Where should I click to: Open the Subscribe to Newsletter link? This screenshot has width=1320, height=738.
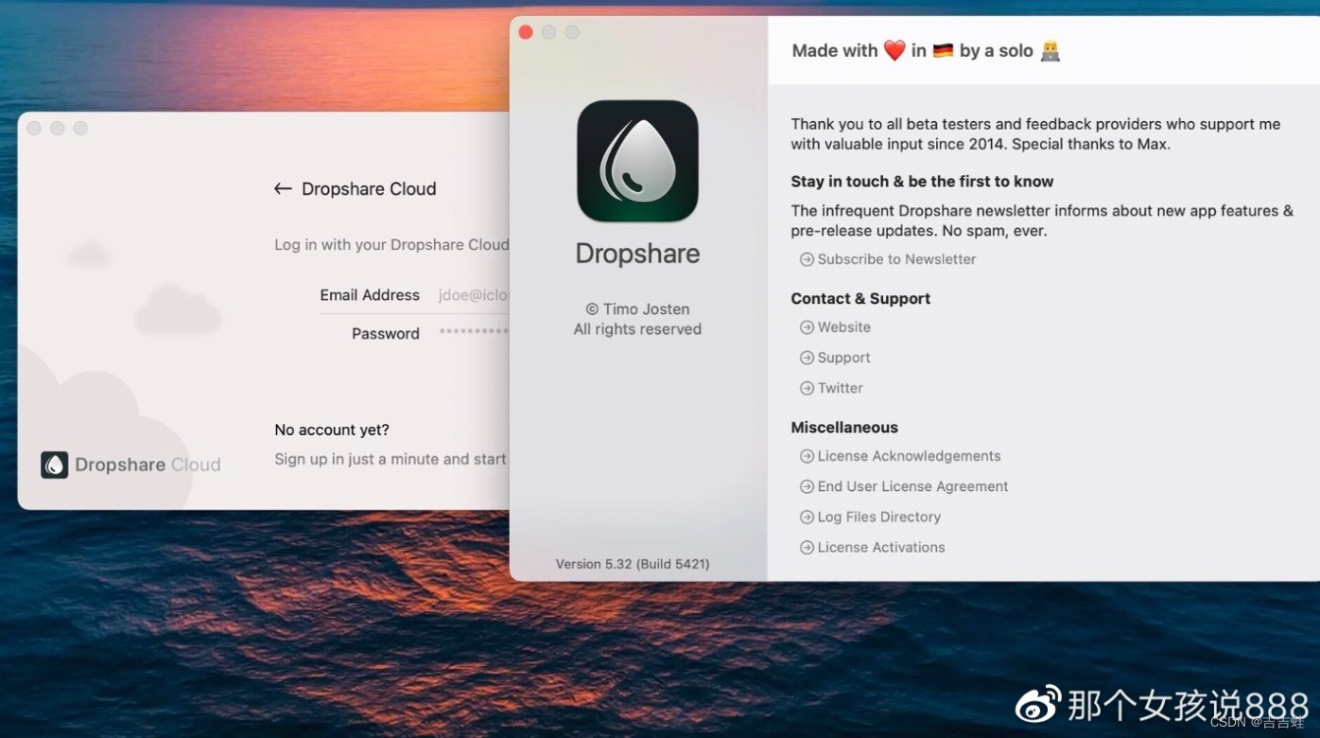pyautogui.click(x=896, y=259)
